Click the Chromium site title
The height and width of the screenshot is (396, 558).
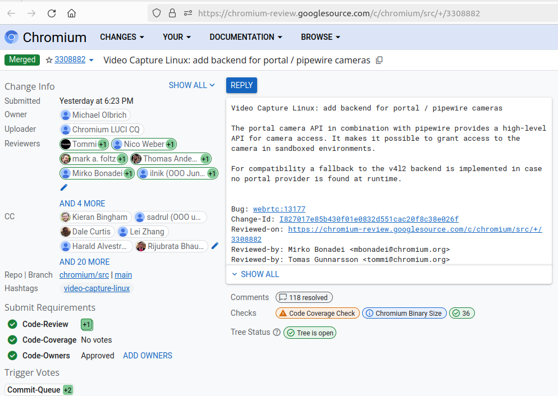coord(54,38)
